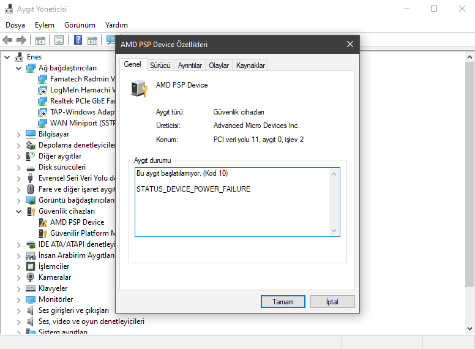This screenshot has height=349, width=475.
Task: Click the tree scrollbar up arrow
Action: (470, 57)
